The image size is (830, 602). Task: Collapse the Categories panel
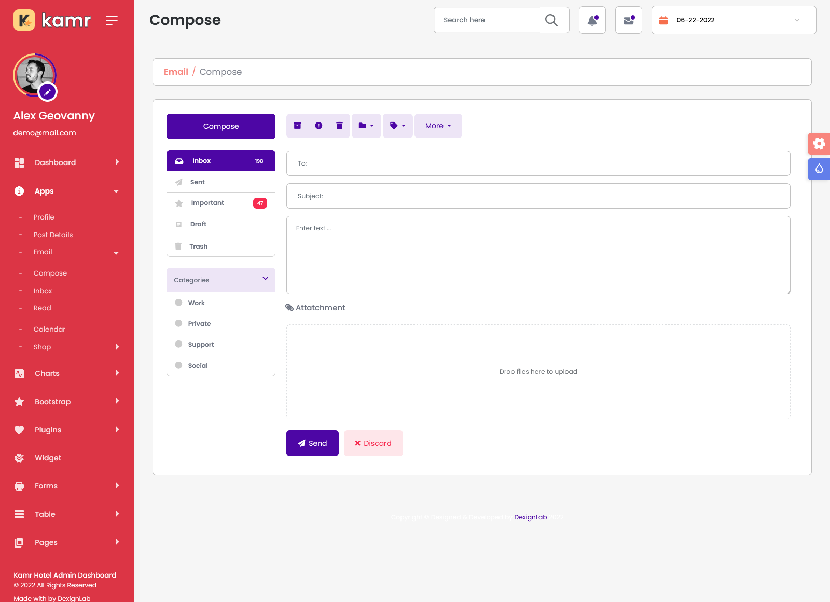click(265, 279)
